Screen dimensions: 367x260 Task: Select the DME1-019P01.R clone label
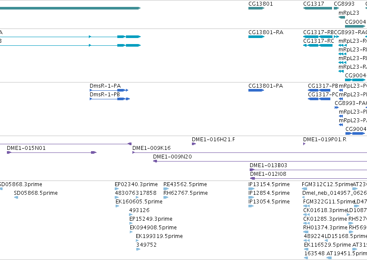point(325,140)
